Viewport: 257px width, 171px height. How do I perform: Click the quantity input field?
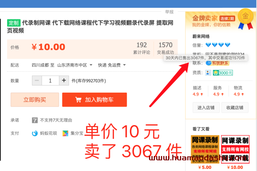pyautogui.click(x=50, y=81)
